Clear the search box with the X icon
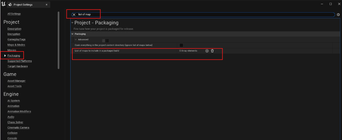342x140 pixels. 74,15
